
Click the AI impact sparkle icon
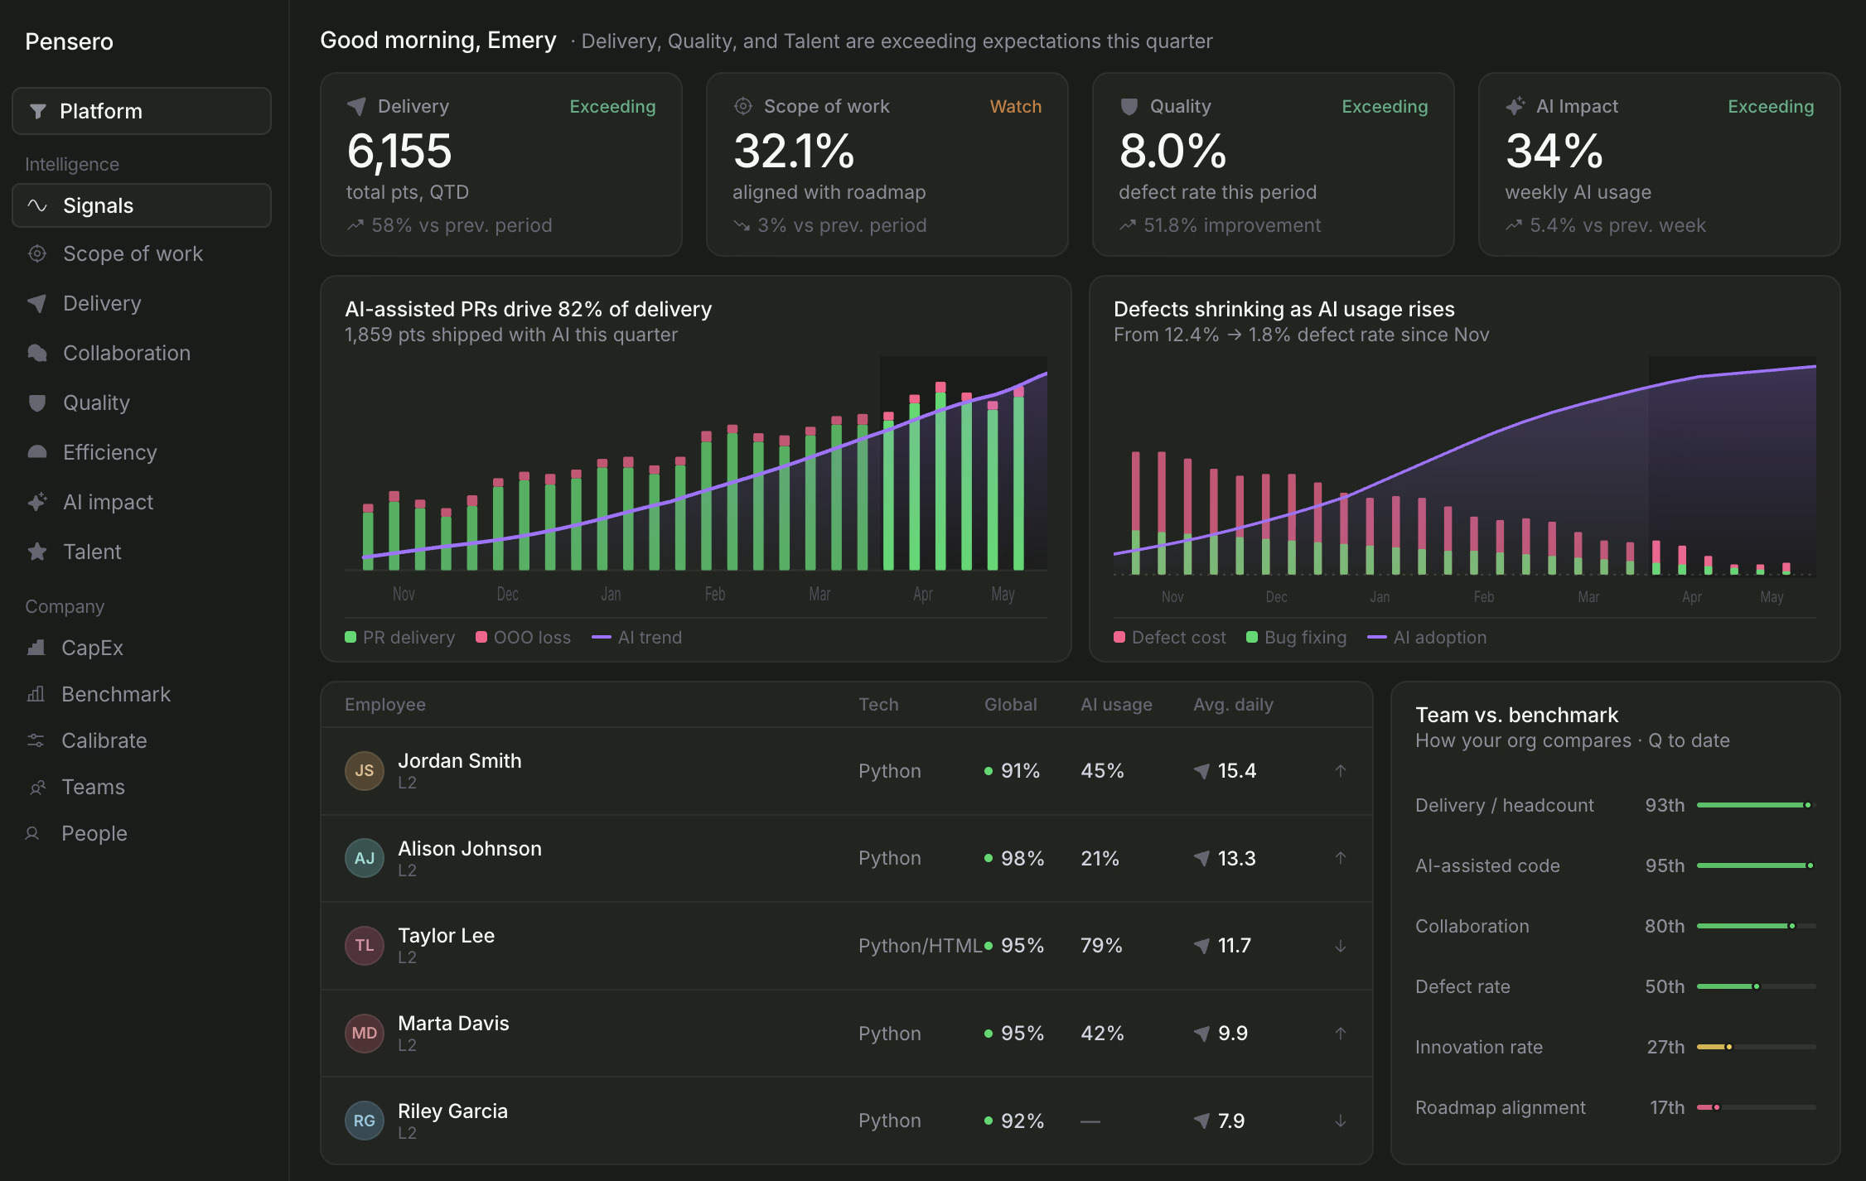[37, 502]
